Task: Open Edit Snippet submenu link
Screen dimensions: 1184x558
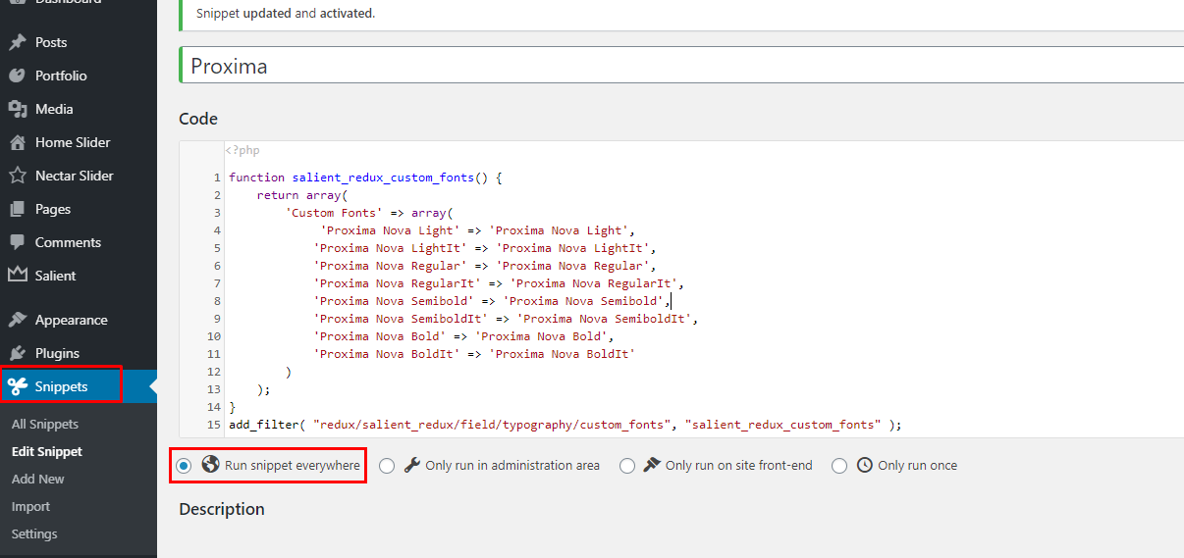Action: coord(47,451)
